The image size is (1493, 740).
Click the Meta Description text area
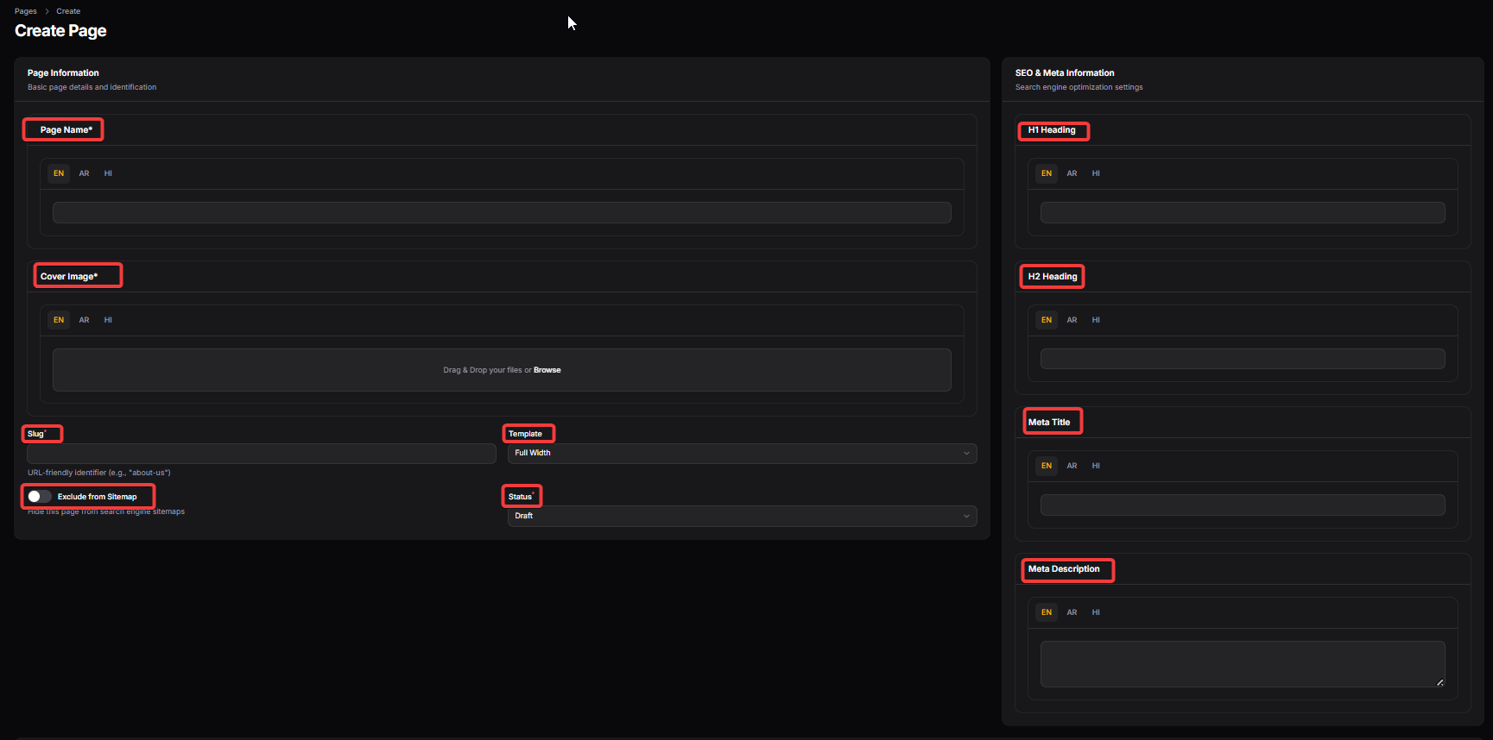point(1242,663)
